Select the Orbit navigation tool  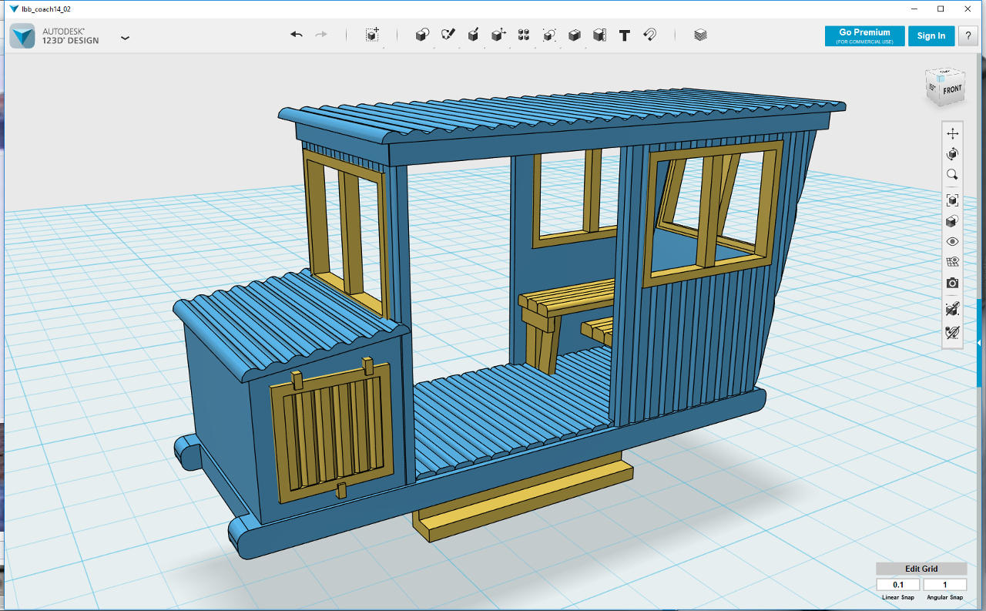[x=953, y=154]
